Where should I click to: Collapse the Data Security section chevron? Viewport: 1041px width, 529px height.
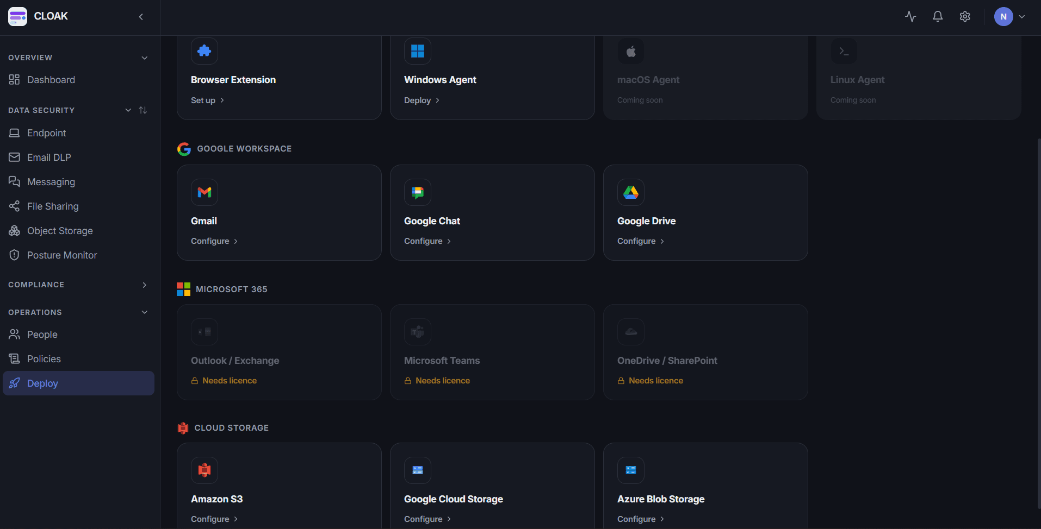point(128,110)
